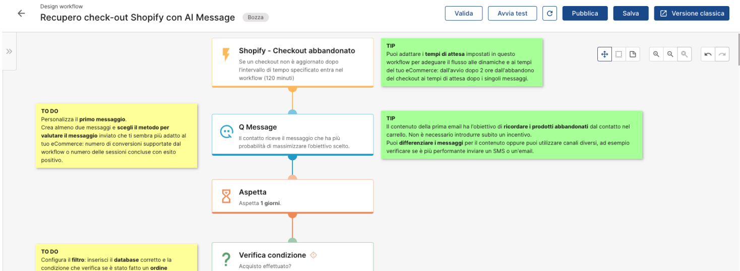Open Versione classica editor
Viewport: 740px width, 271px height.
tap(692, 14)
